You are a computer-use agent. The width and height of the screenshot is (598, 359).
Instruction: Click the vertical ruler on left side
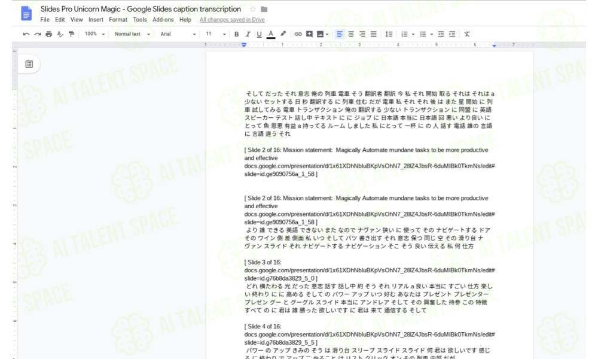15,203
